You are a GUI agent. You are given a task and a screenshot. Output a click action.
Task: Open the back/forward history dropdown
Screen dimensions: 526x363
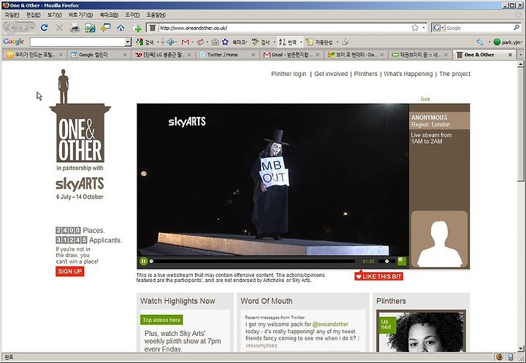32,28
